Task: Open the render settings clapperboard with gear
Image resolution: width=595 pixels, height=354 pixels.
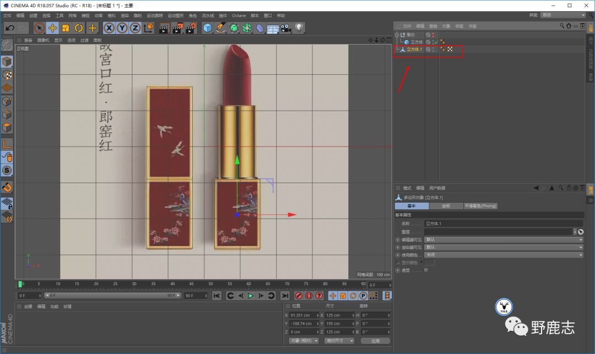Action: click(190, 28)
